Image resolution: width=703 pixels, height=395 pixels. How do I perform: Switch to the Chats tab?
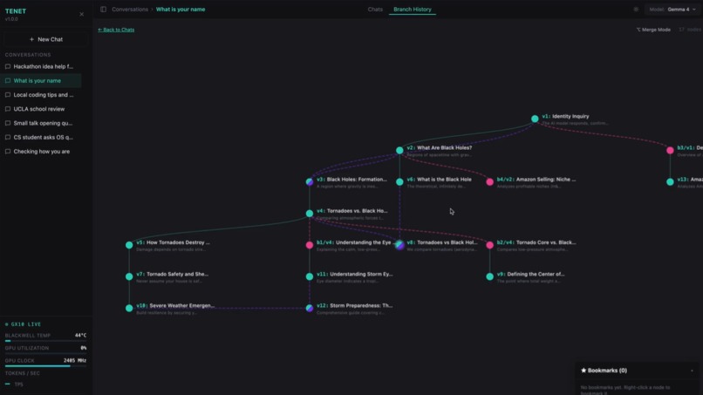(x=375, y=9)
